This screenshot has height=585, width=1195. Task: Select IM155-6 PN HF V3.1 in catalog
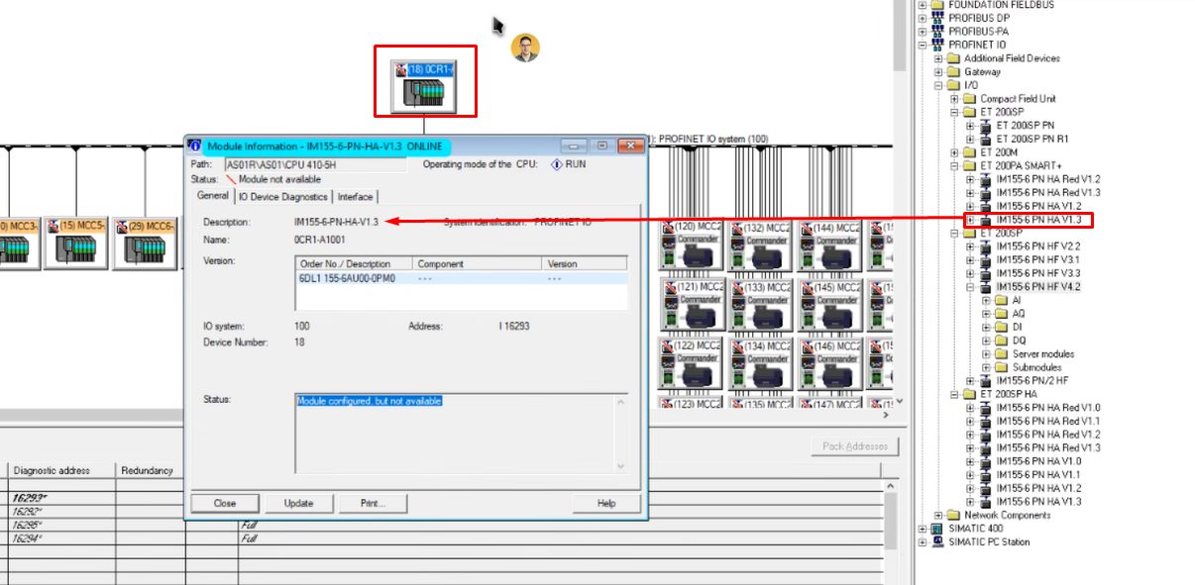point(1037,260)
